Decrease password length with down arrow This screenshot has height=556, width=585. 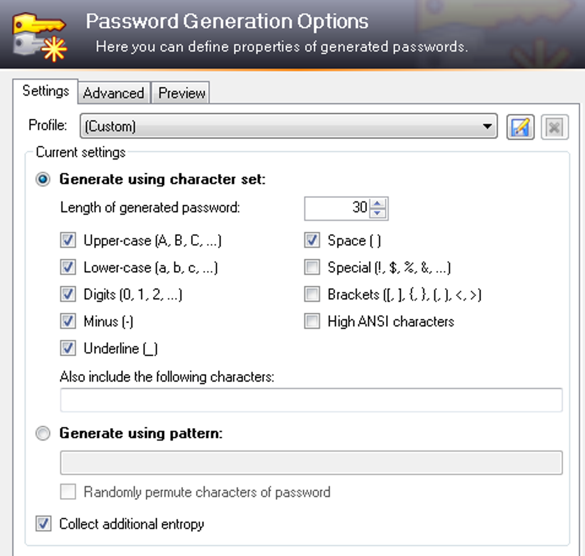(377, 213)
